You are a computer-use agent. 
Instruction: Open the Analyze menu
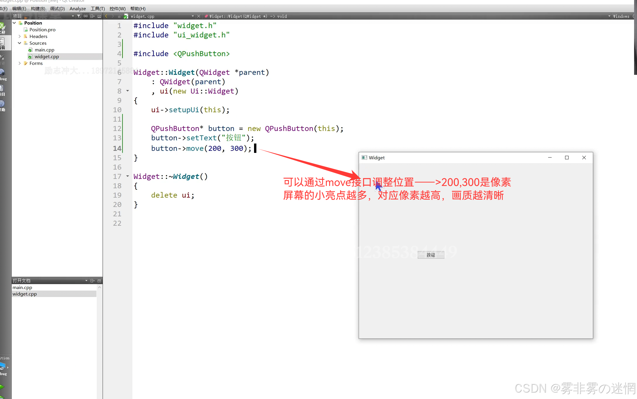(x=77, y=8)
